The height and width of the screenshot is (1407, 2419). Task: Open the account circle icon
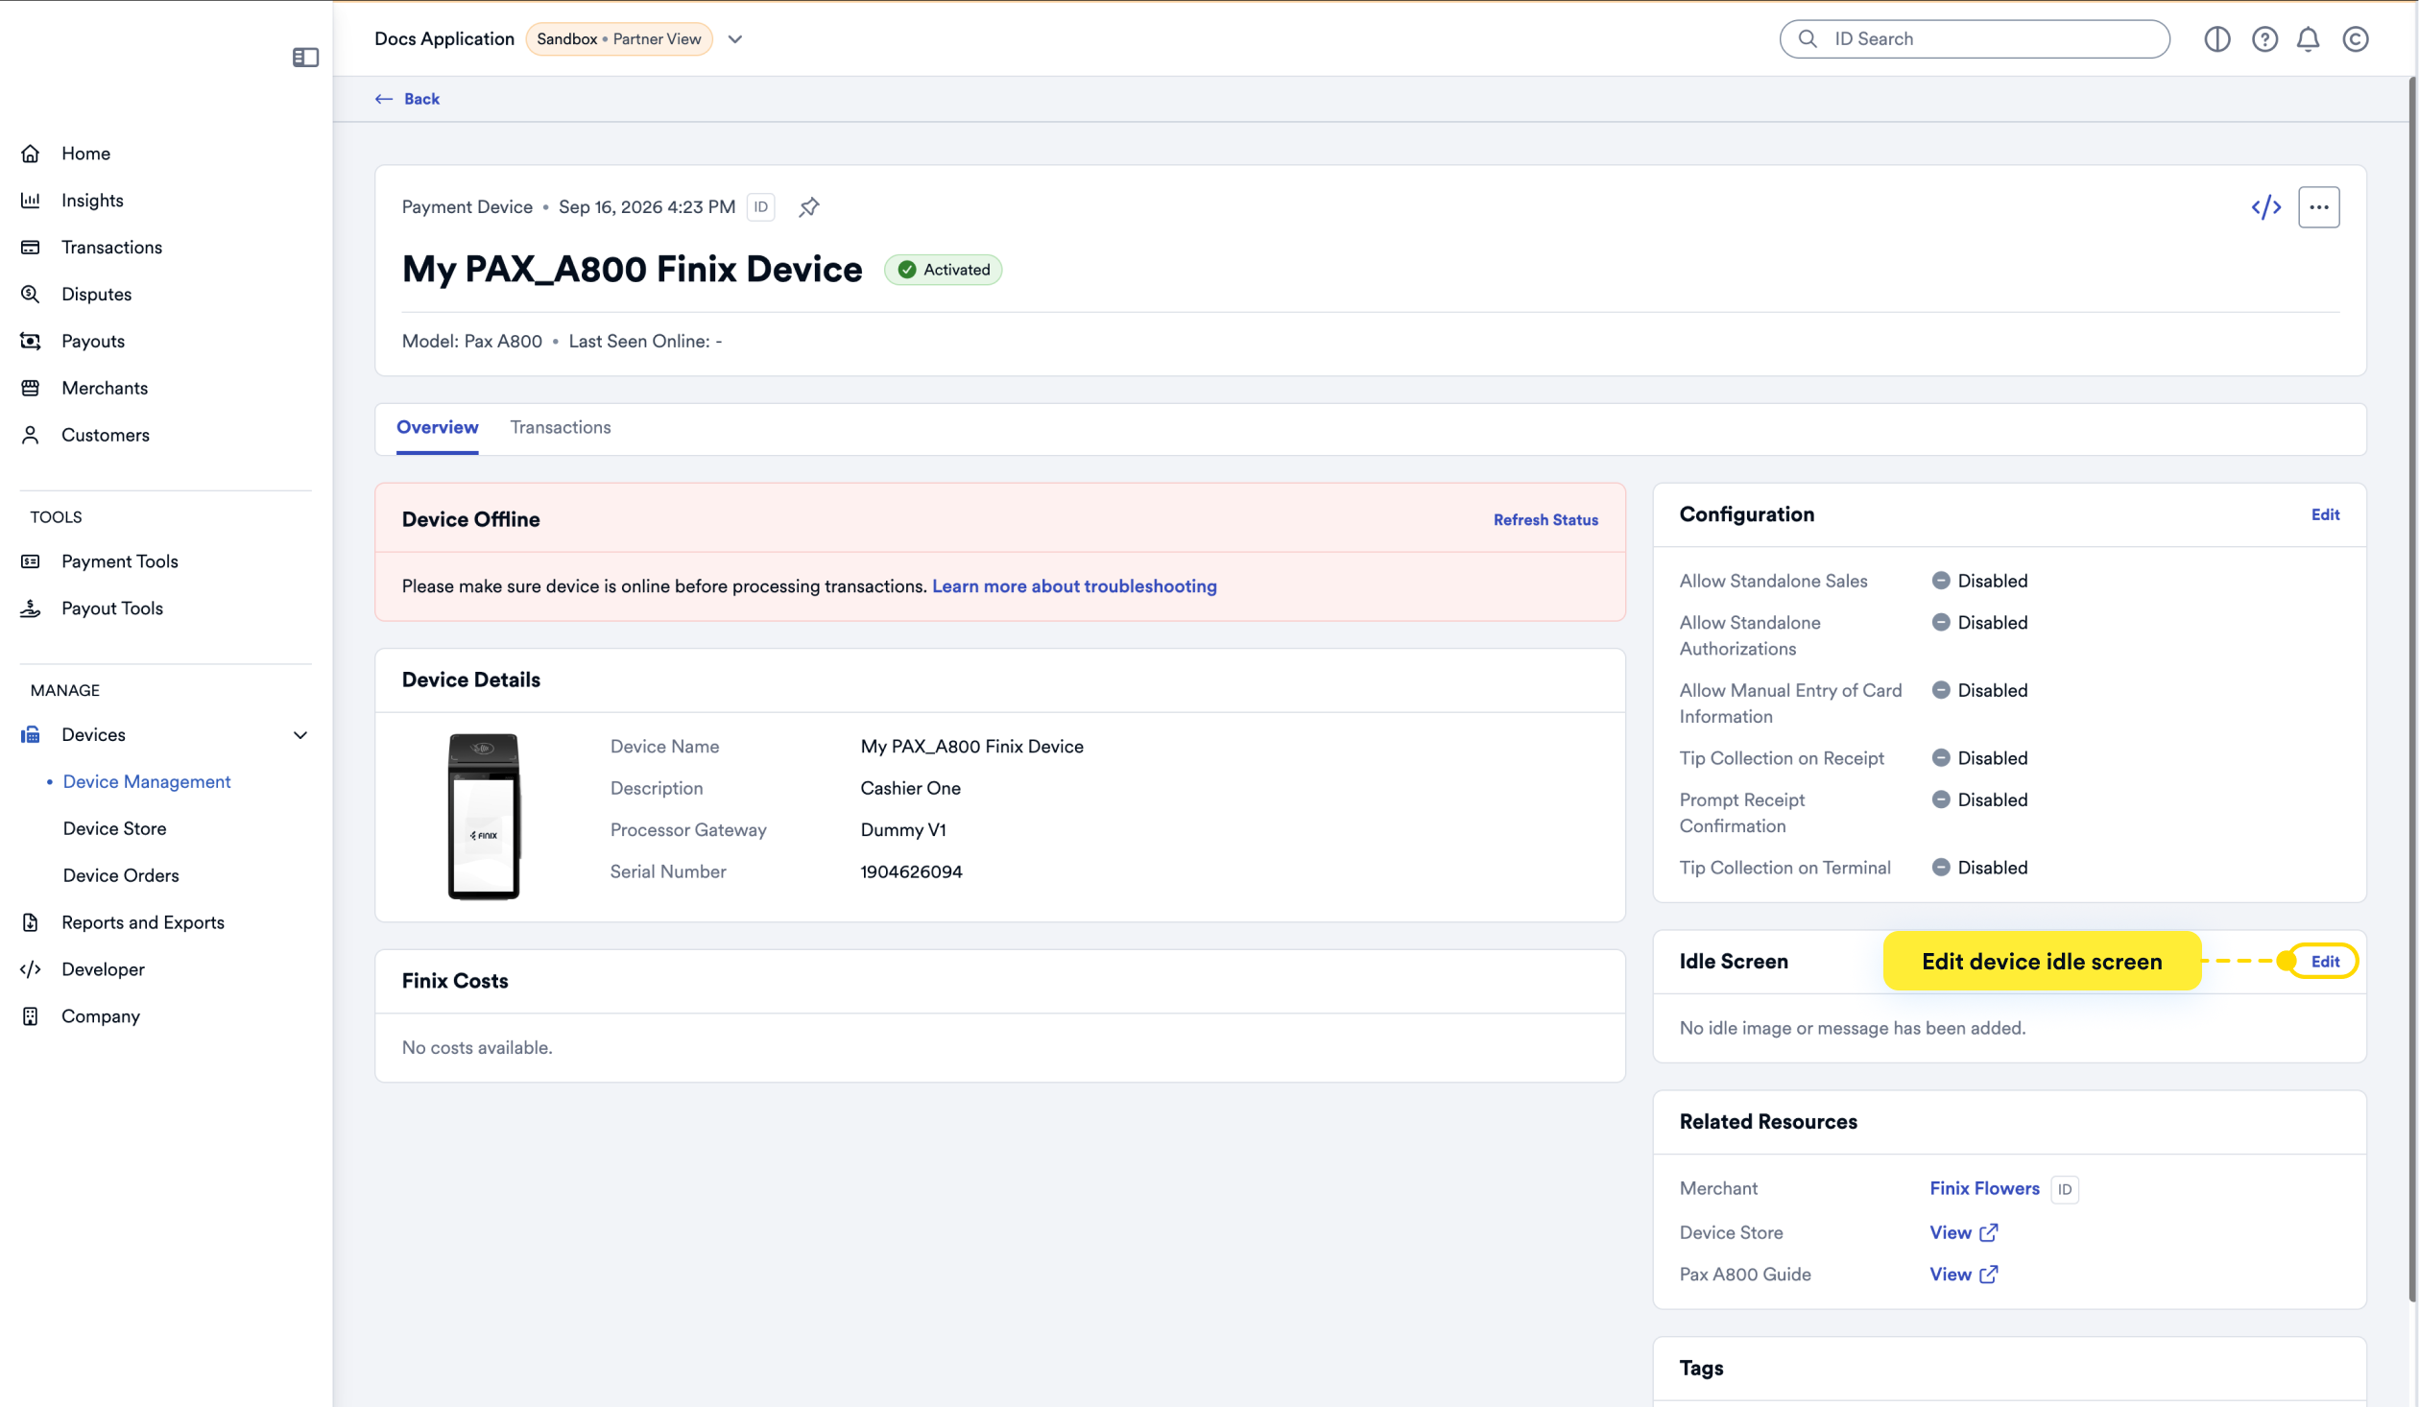tap(2356, 39)
